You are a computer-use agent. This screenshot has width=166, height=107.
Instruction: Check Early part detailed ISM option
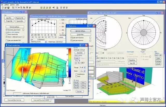click(6, 40)
